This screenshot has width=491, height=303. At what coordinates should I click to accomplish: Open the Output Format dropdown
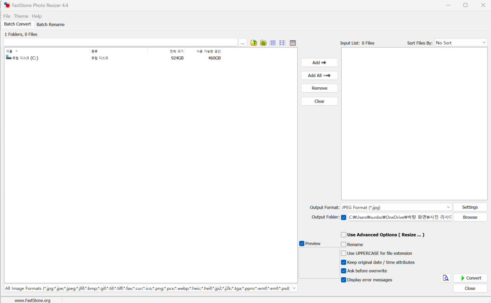point(396,208)
